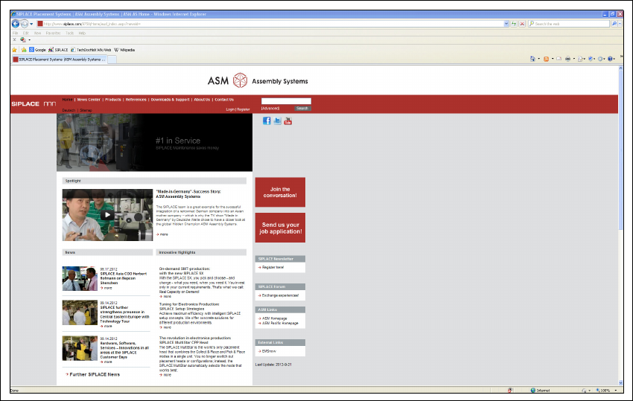Expand the Home button dropdown arrow
633x401 pixels.
click(539, 59)
